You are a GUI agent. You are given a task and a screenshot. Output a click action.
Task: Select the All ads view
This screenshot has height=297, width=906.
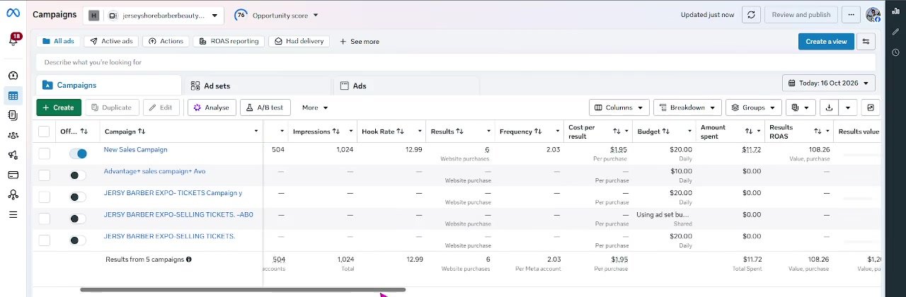point(58,41)
